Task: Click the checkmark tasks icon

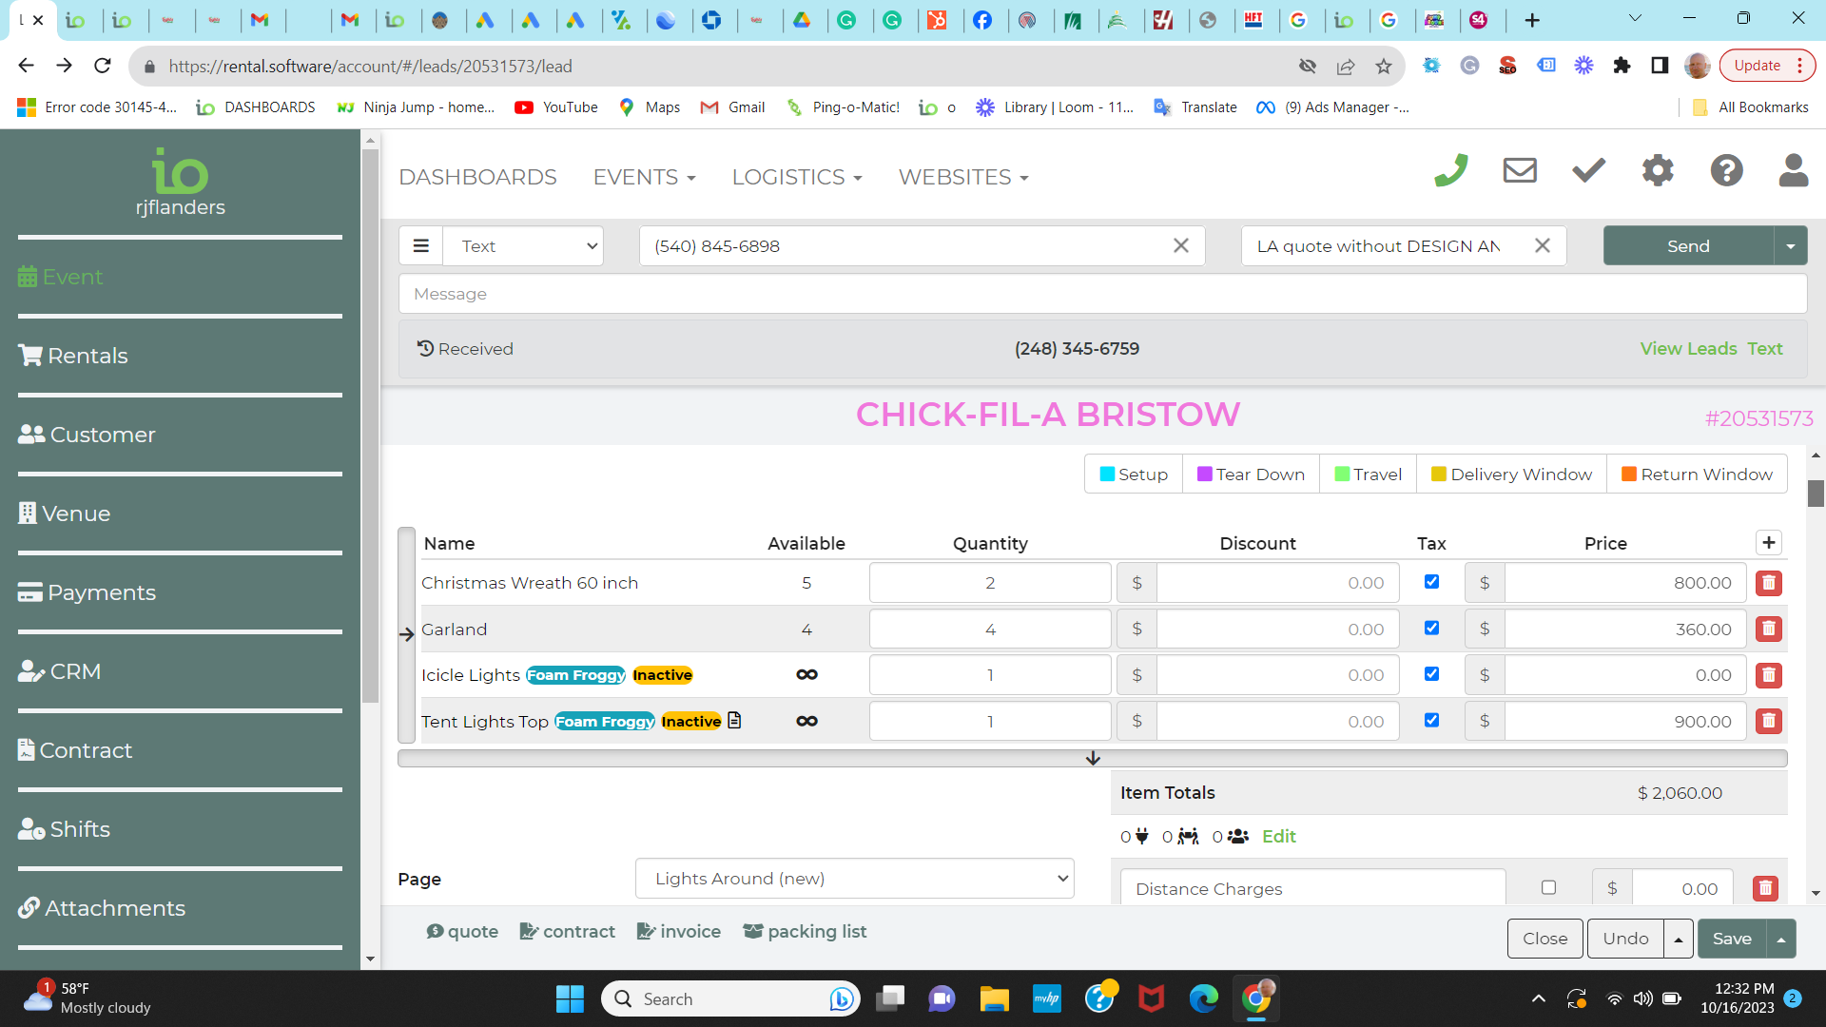Action: [1588, 171]
